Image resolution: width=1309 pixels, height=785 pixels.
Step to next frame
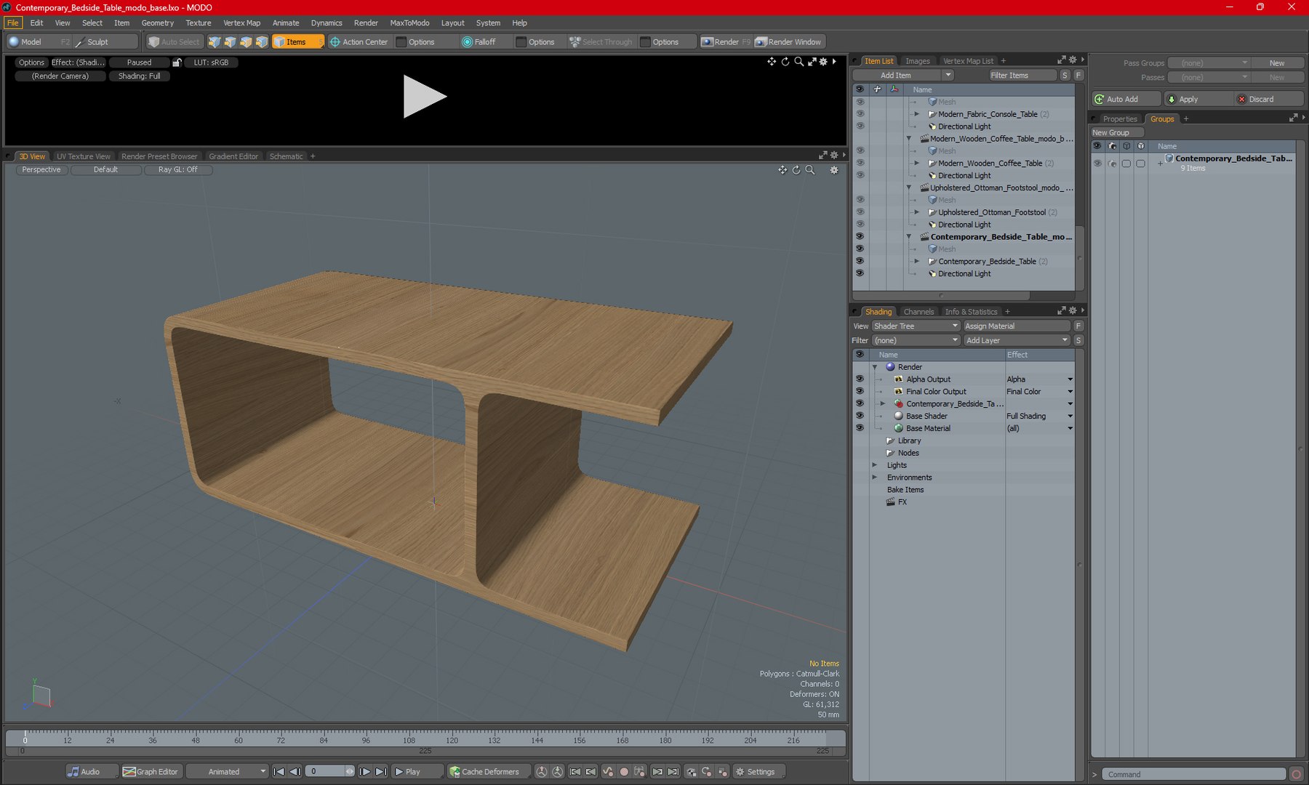point(365,771)
